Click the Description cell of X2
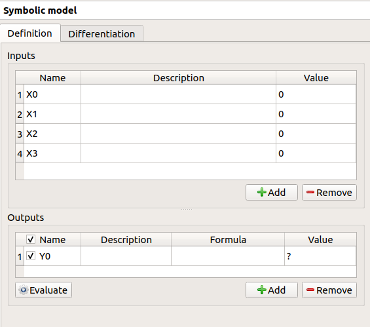The image size is (370, 327). tap(178, 134)
